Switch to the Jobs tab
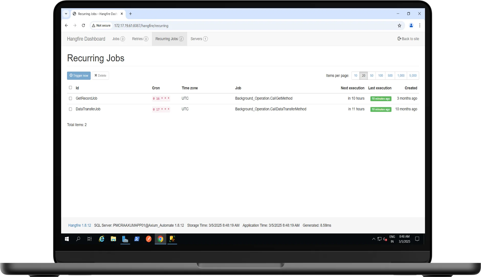The image size is (481, 277). point(118,39)
